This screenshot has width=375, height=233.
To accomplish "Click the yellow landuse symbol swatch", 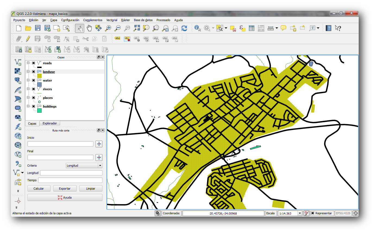I will tap(39, 76).
